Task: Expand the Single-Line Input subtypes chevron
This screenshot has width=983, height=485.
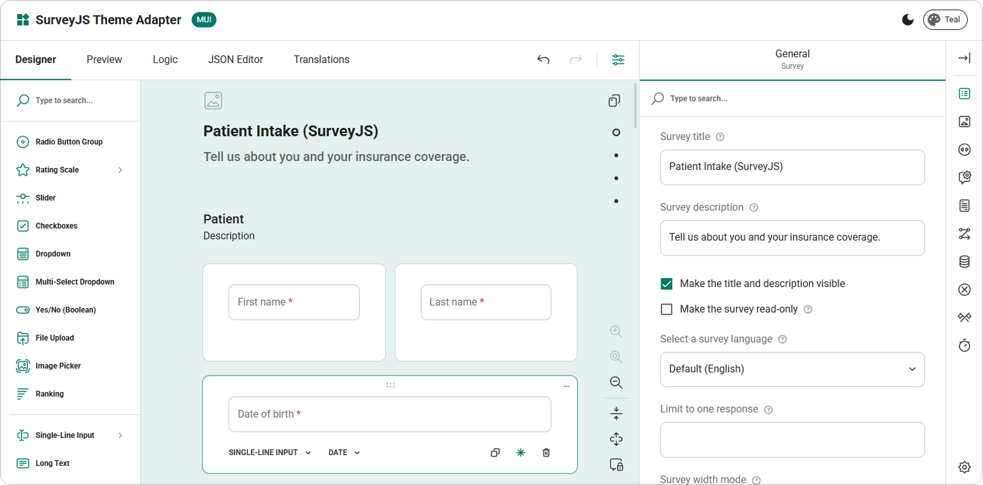Action: click(x=120, y=435)
